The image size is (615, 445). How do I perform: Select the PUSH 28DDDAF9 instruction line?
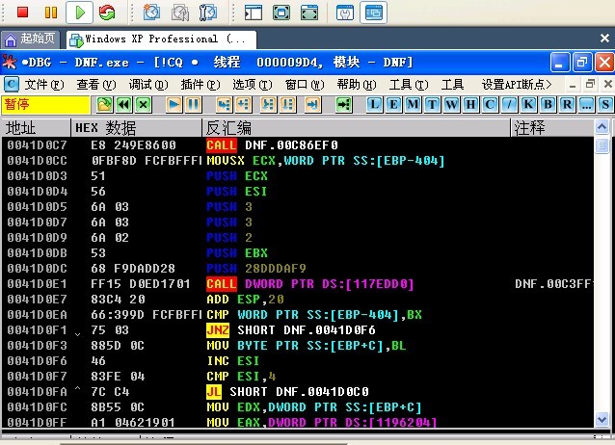click(297, 268)
